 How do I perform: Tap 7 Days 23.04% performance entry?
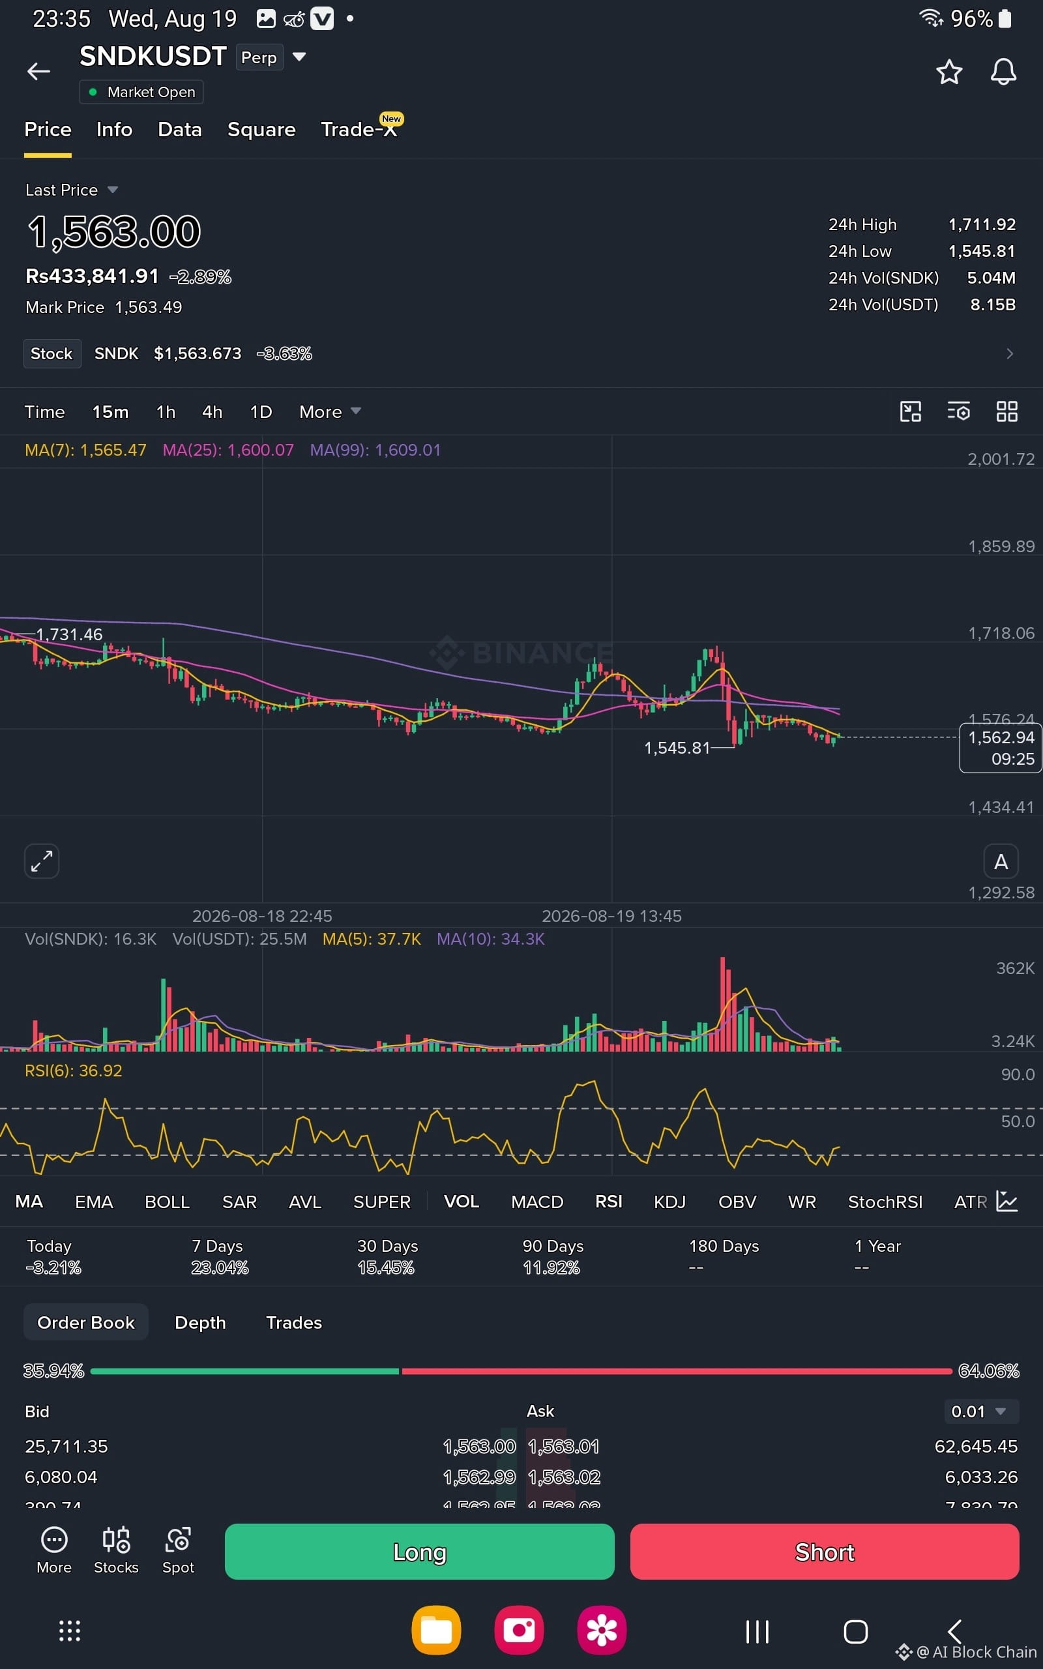(220, 1256)
